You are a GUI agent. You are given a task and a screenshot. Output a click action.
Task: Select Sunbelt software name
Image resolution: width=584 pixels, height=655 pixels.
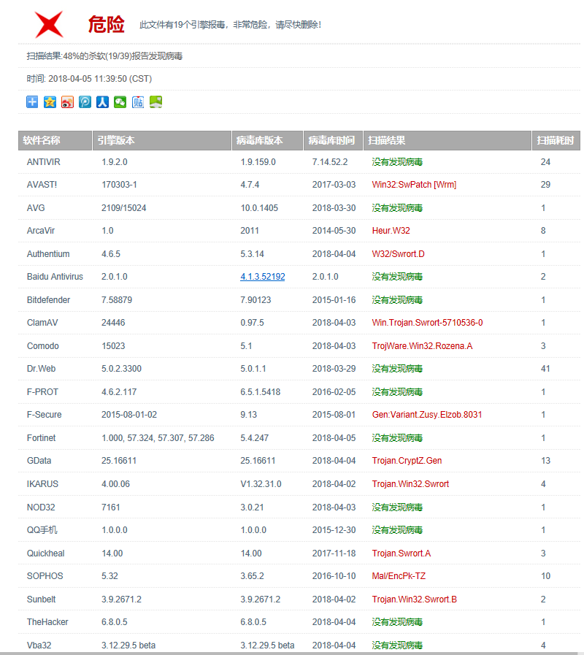coord(41,599)
